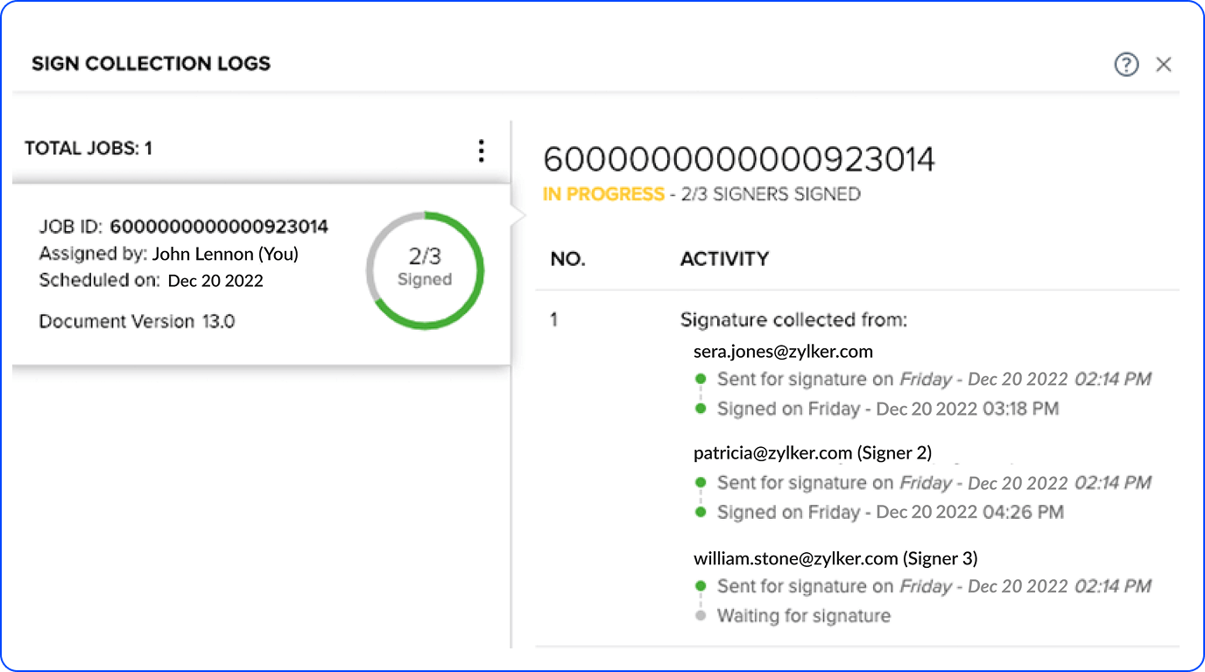This screenshot has width=1205, height=672.
Task: Click the large job number heading on right
Action: (x=739, y=159)
